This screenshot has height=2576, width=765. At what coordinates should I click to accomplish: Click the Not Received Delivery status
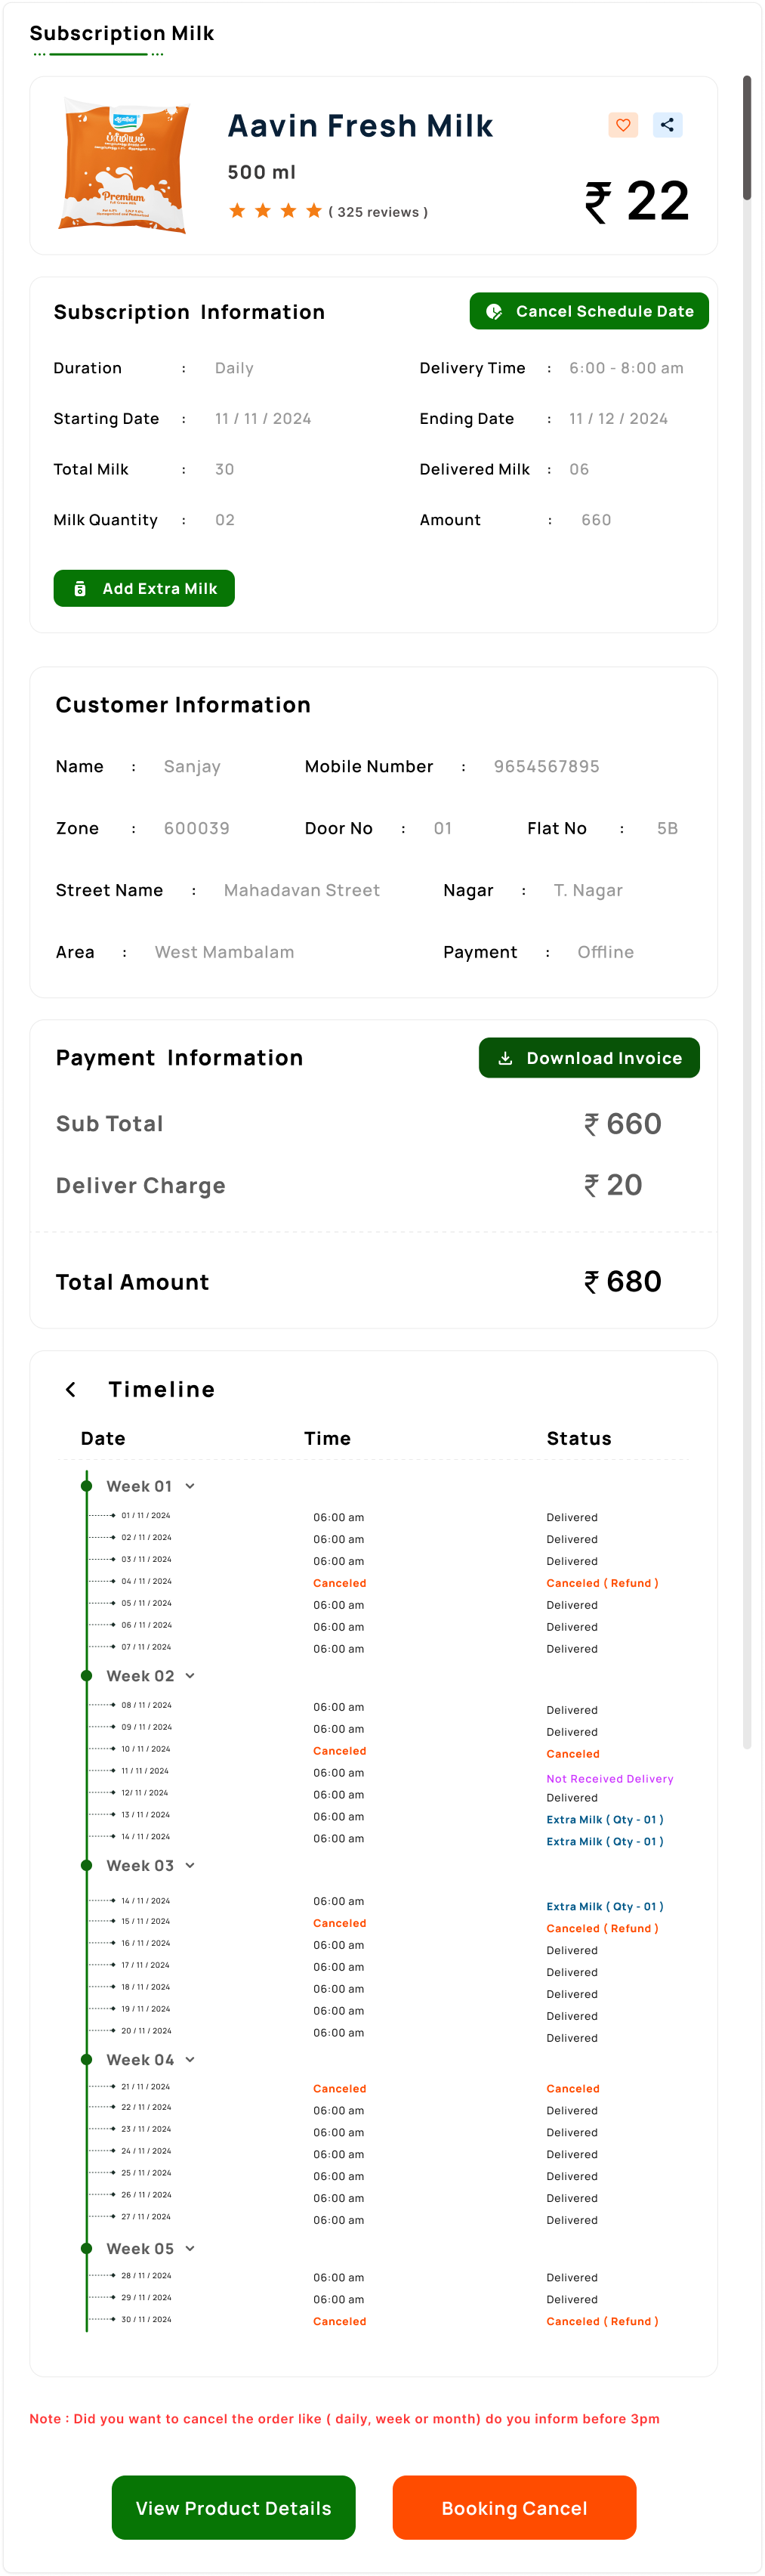(610, 1779)
